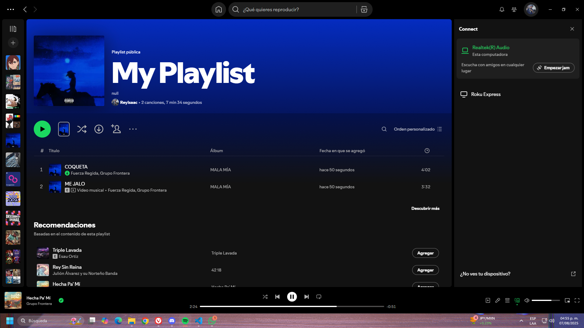Open the Connect to a device menu
The image size is (584, 328).
click(517, 300)
